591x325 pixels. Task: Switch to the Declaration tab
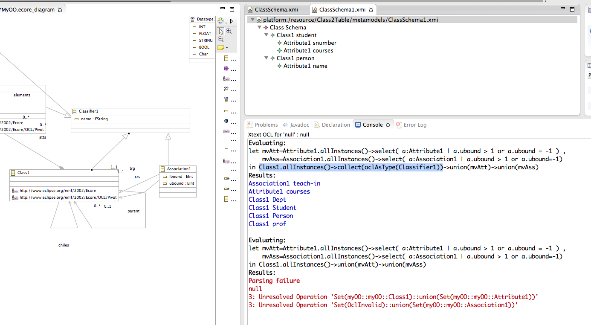point(336,125)
